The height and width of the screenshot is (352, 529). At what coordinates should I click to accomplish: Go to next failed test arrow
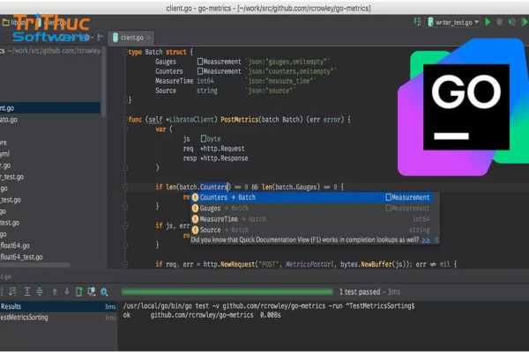[x=67, y=291]
